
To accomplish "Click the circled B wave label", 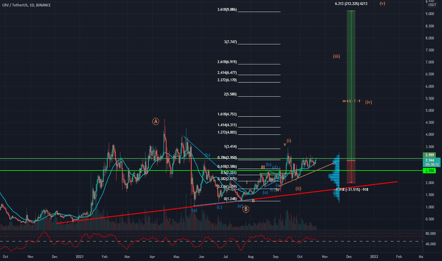I will click(246, 209).
